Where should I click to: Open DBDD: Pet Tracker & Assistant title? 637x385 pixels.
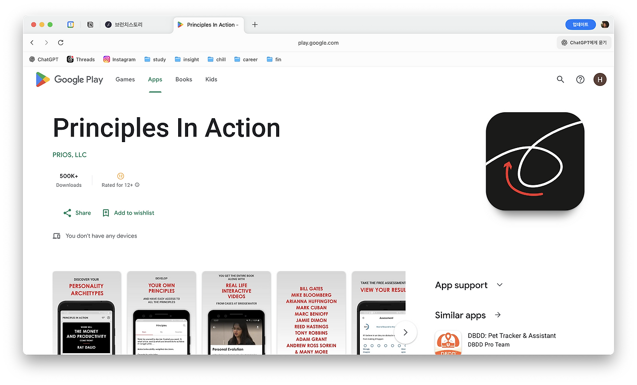[512, 336]
